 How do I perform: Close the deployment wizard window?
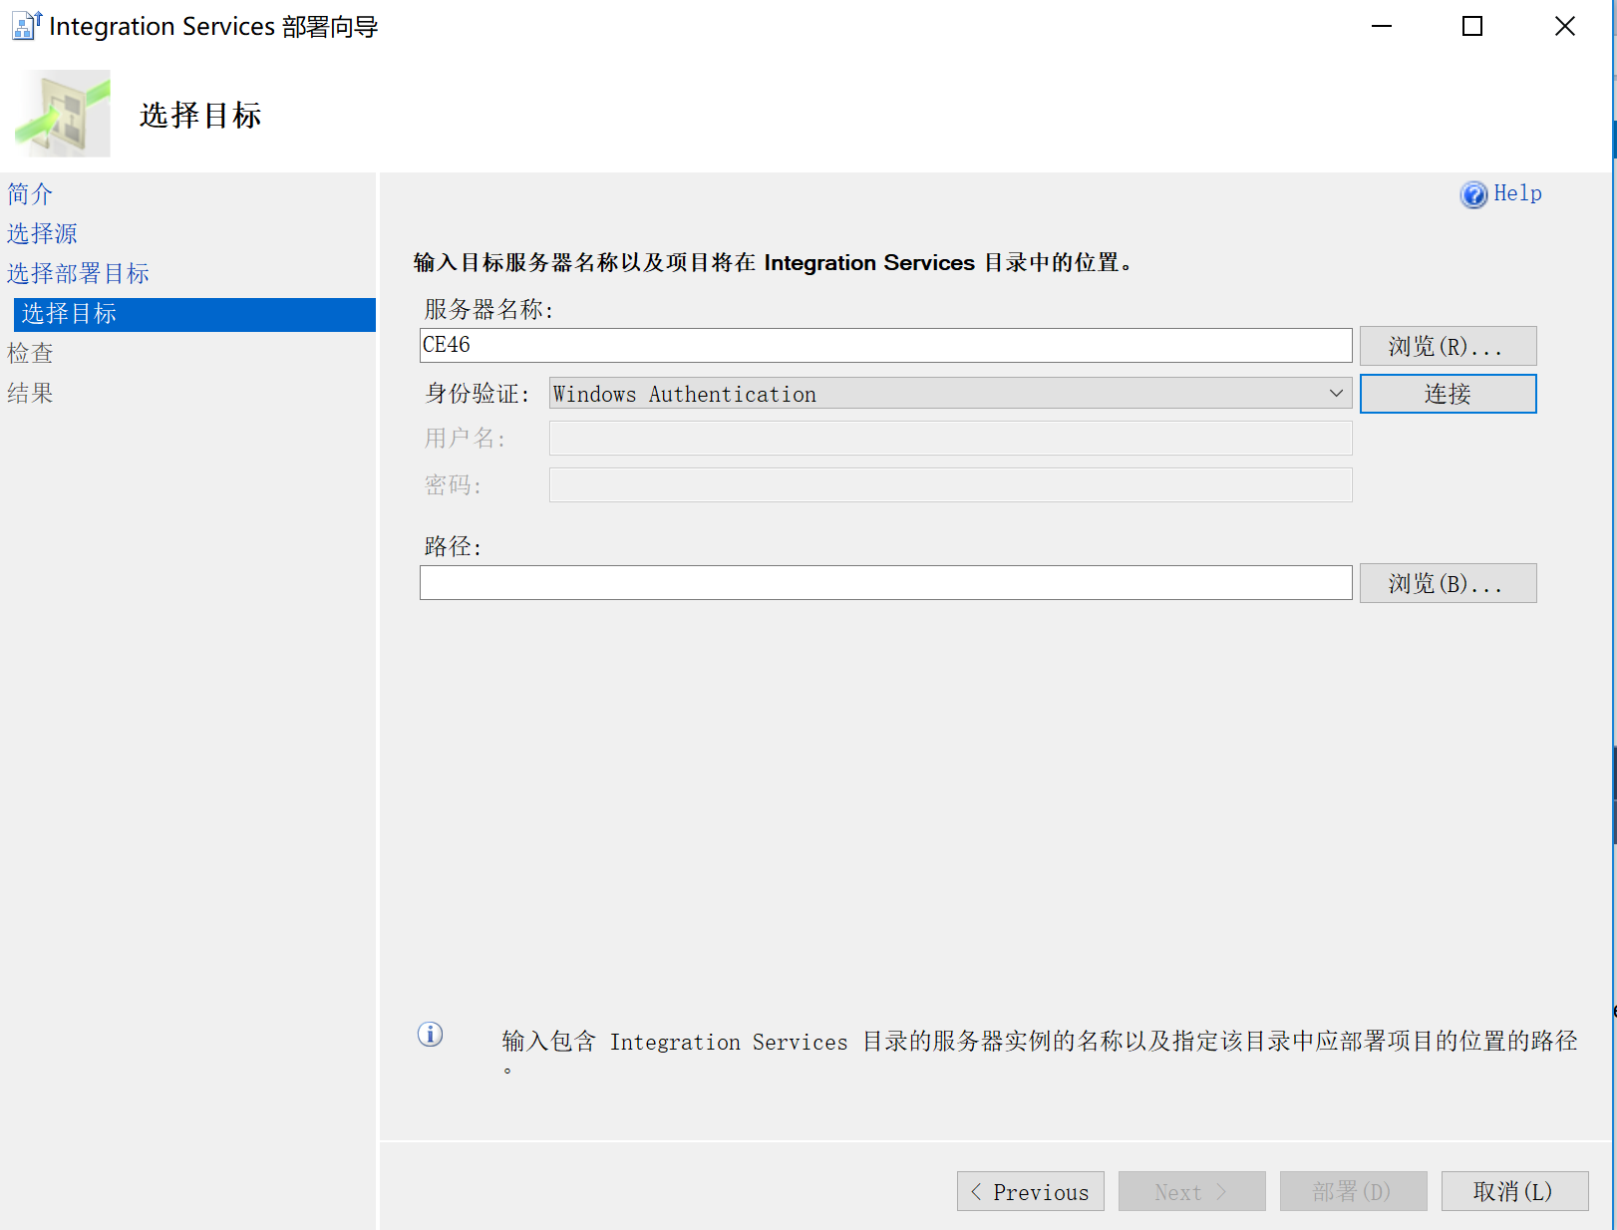pyautogui.click(x=1564, y=27)
